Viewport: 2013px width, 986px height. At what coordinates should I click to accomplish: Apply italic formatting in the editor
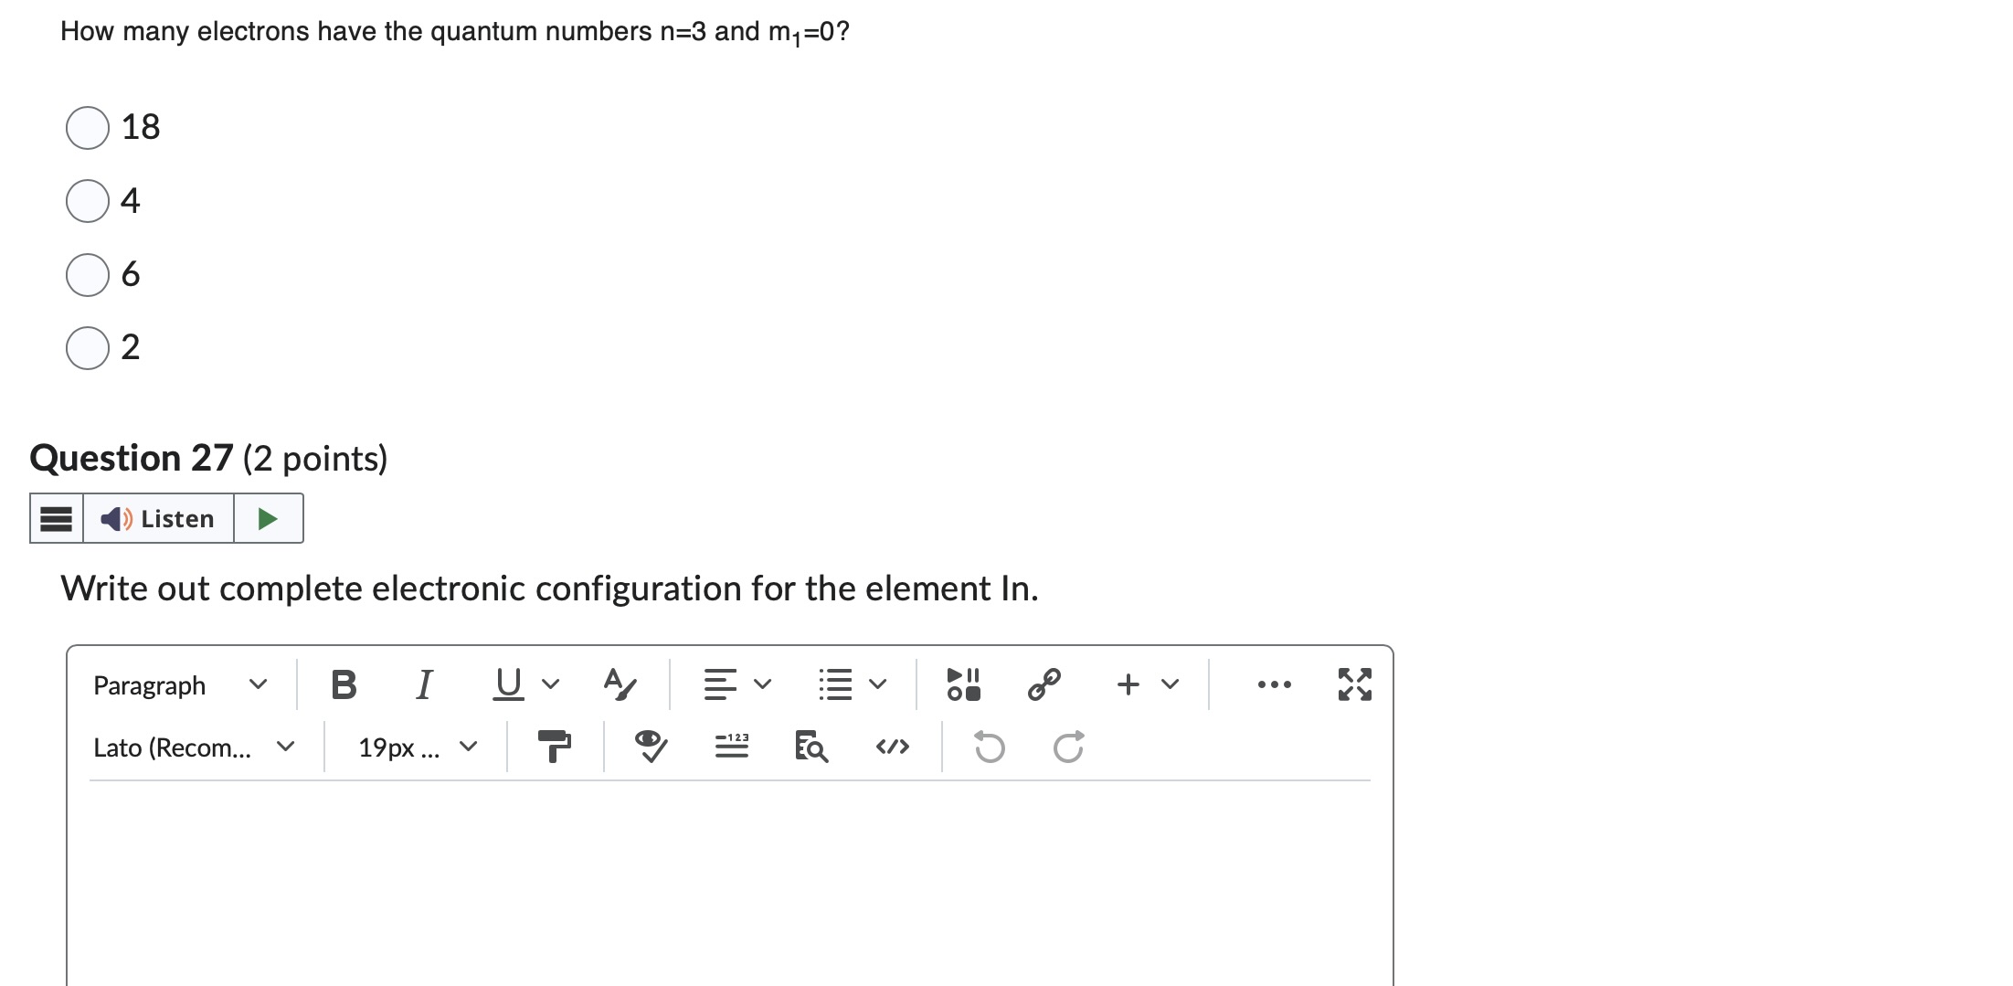tap(423, 684)
